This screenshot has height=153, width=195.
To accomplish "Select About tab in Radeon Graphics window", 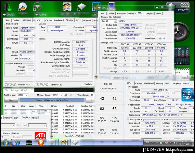I will point(34,118).
